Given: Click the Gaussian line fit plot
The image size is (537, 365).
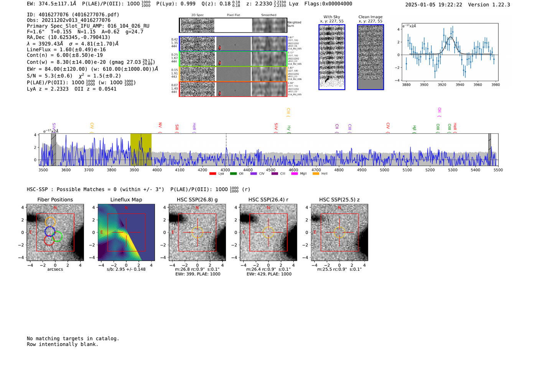Looking at the screenshot, I should tap(450, 52).
